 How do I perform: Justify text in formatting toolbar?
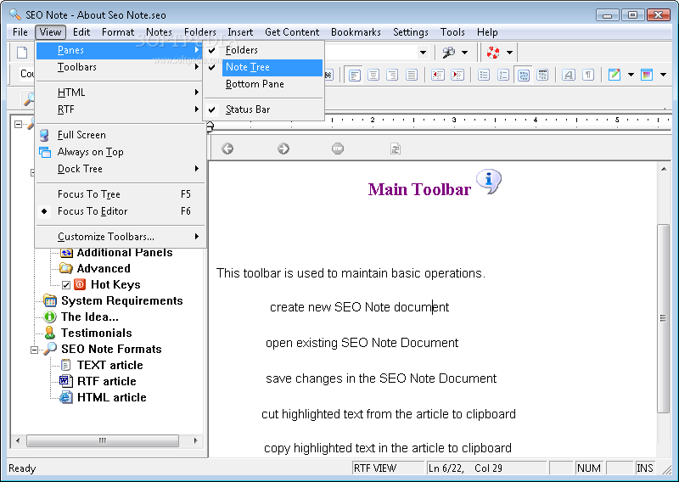click(x=411, y=75)
